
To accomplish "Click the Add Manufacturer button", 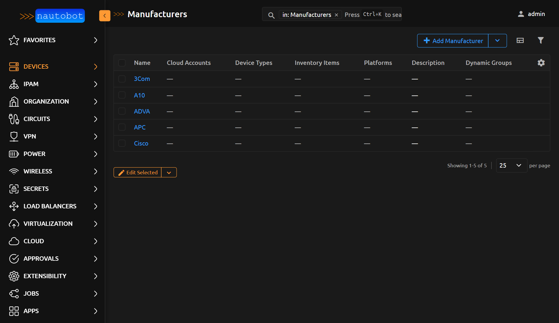I will click(452, 40).
